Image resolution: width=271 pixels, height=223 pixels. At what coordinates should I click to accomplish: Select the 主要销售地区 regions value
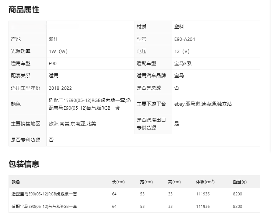tap(72, 124)
